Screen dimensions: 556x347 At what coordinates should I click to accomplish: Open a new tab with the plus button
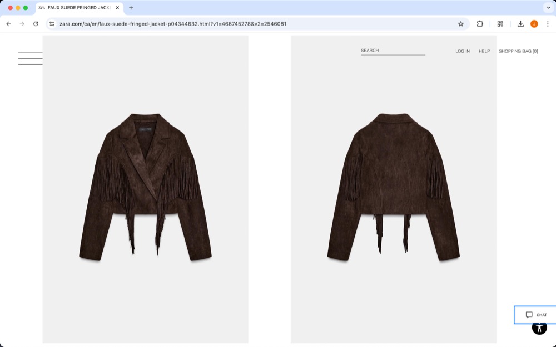click(130, 8)
